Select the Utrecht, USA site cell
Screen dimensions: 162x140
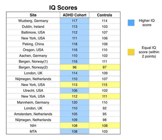33,91
